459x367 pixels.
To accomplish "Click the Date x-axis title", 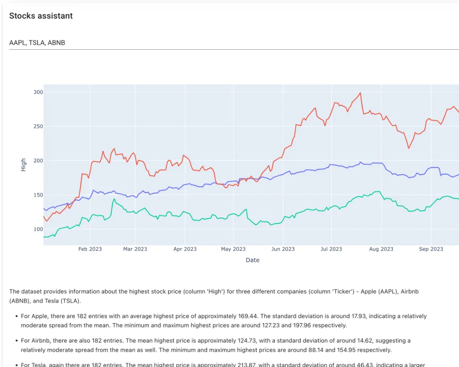I will click(x=252, y=260).
